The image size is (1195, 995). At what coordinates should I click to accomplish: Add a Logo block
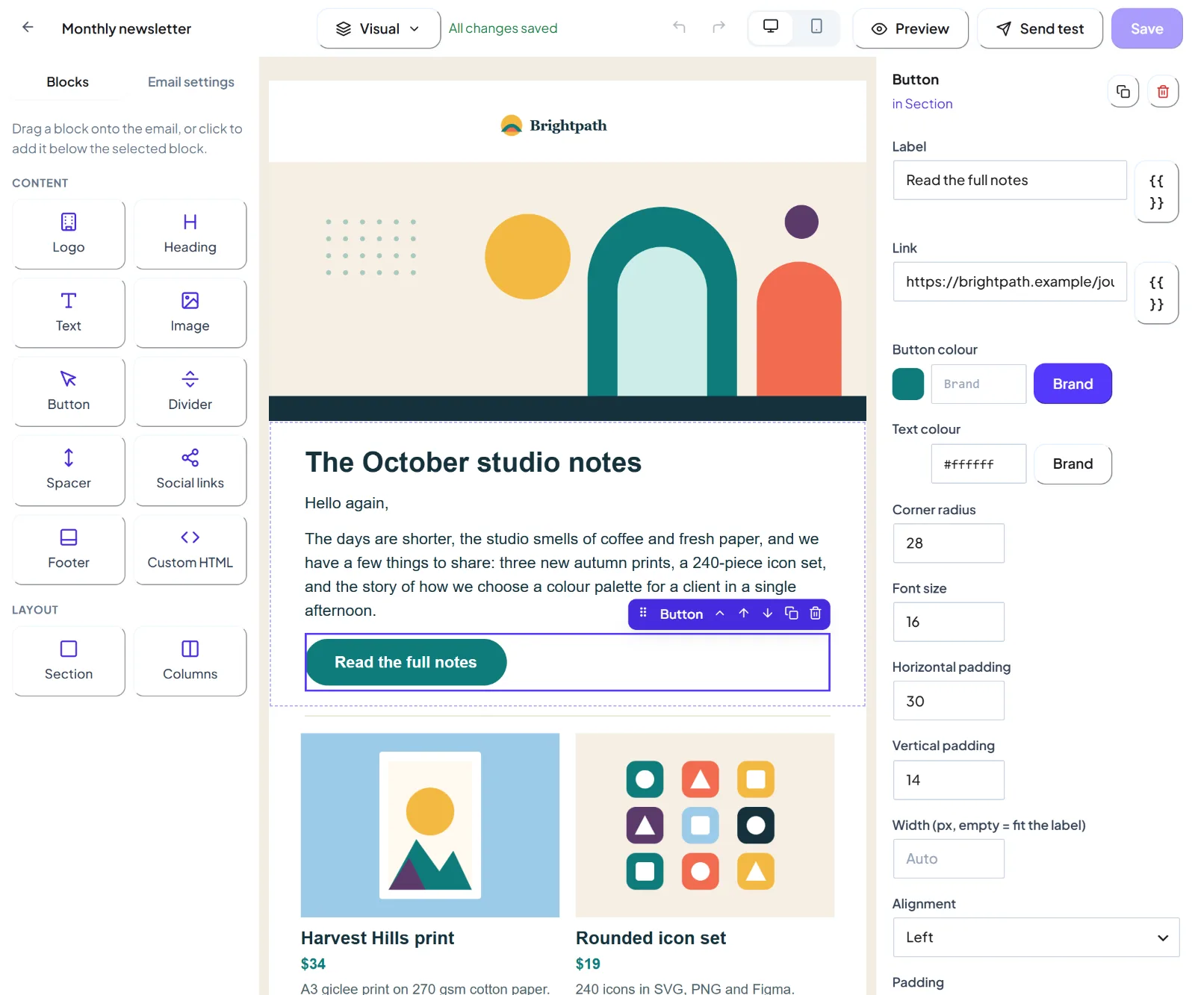(69, 234)
